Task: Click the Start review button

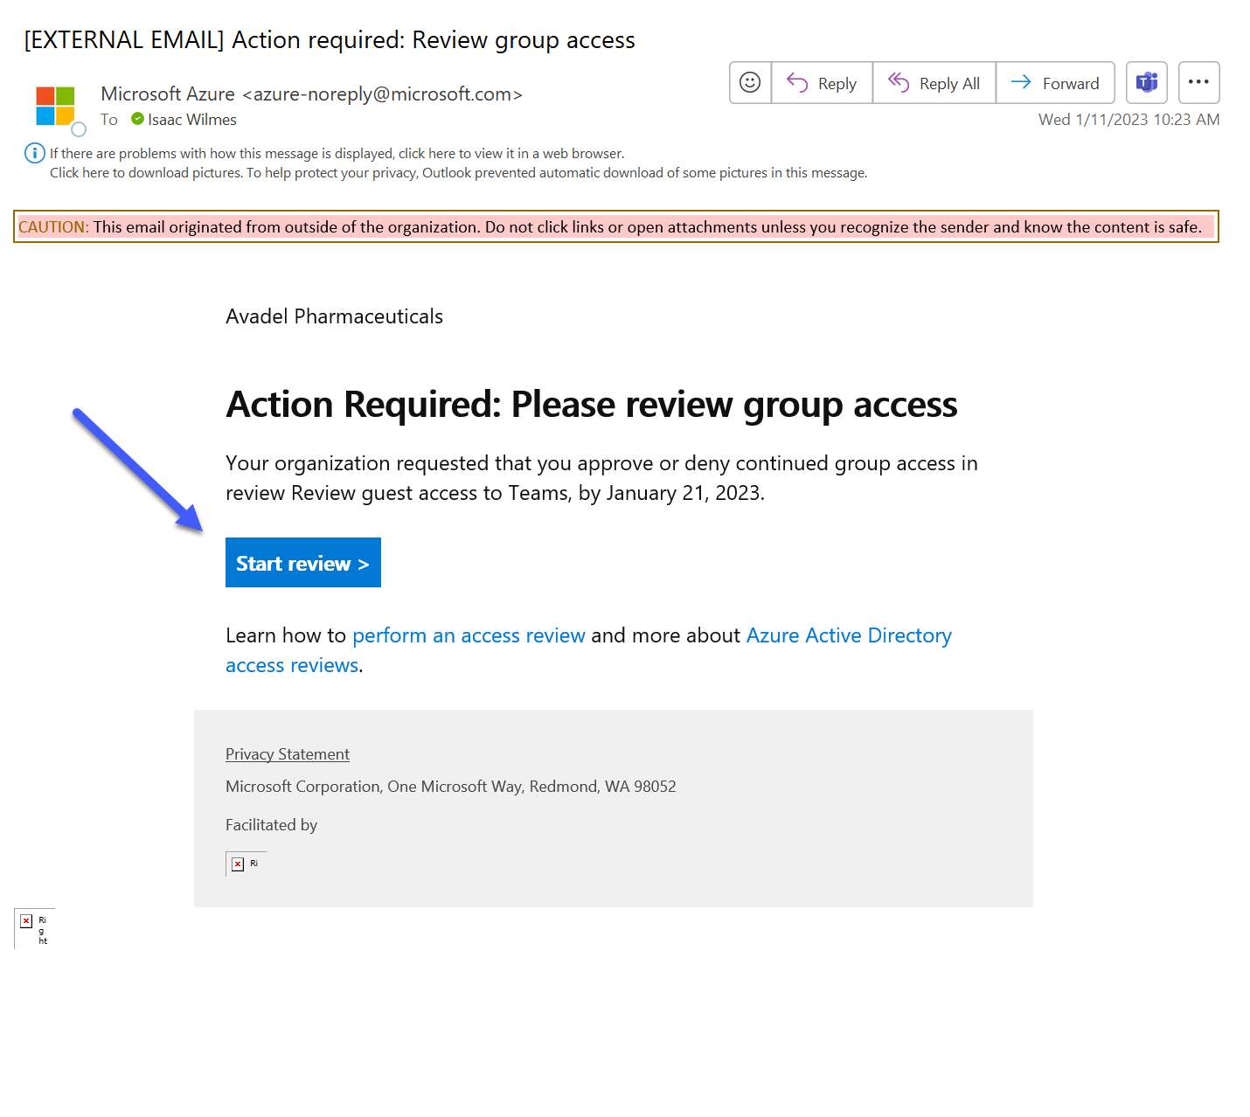Action: pyautogui.click(x=303, y=563)
